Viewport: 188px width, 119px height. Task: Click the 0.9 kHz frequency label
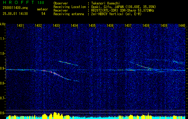click(x=2, y=68)
